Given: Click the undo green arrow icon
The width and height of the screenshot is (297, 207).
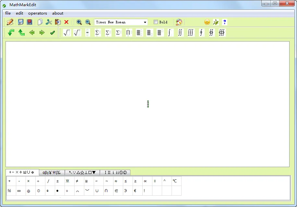Looking at the screenshot, I should [x=10, y=32].
